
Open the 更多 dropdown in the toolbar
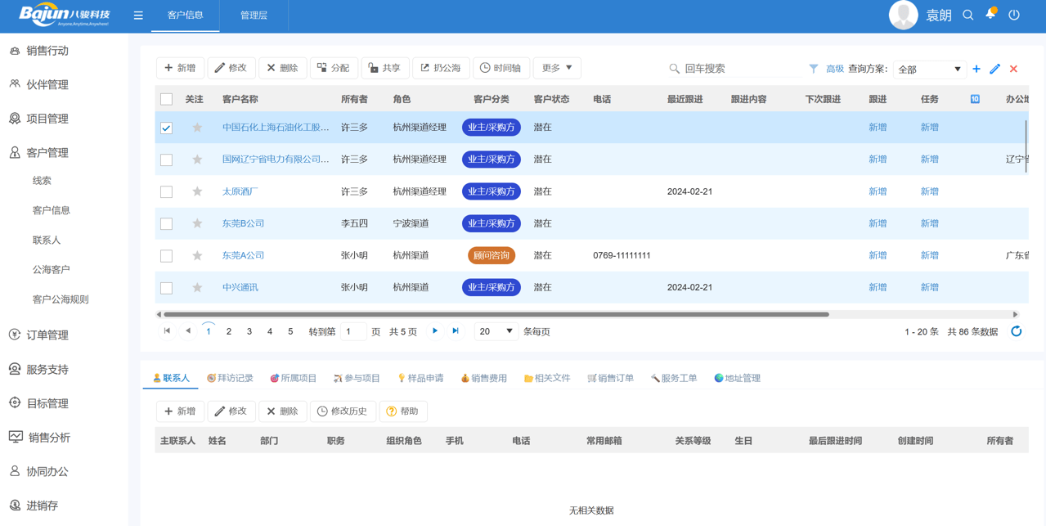click(x=557, y=68)
